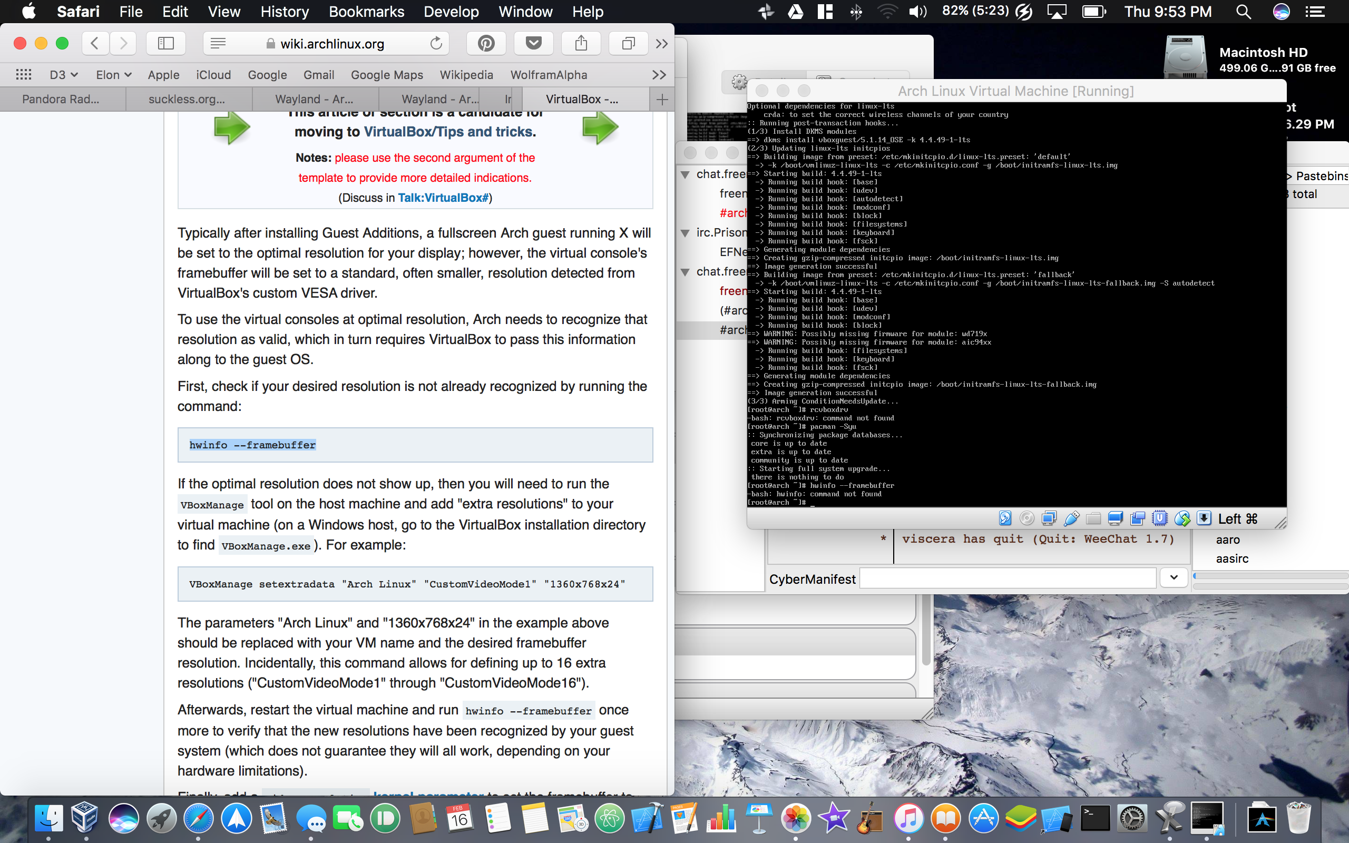This screenshot has height=843, width=1349.
Task: Switch to the first Wayland - Ar... tab
Action: 316,99
